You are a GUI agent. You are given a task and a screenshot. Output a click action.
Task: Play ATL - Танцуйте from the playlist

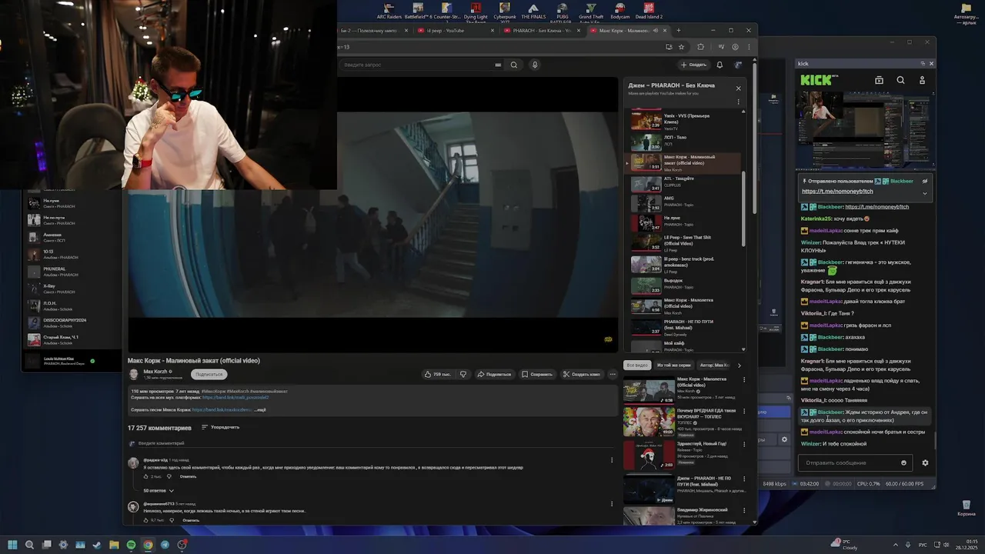coord(685,183)
